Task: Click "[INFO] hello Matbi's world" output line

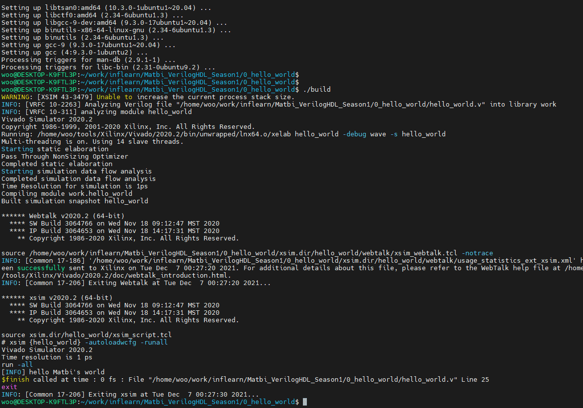Action: click(x=53, y=372)
